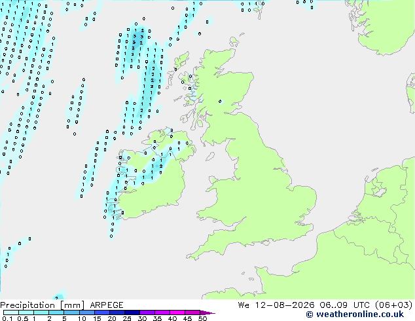
Task: Click the over-50 mm arrow at legend end
Action: pyautogui.click(x=207, y=312)
